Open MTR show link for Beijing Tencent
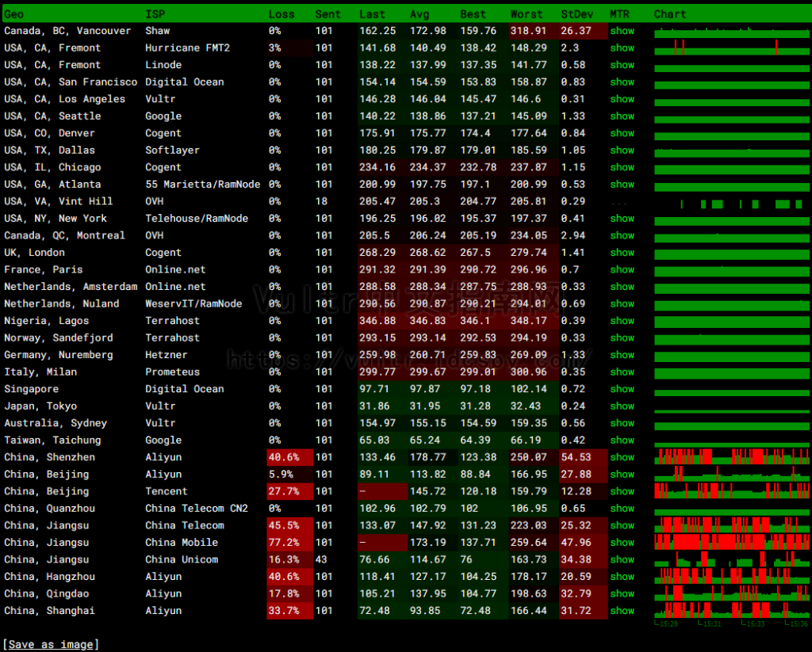 (x=622, y=492)
